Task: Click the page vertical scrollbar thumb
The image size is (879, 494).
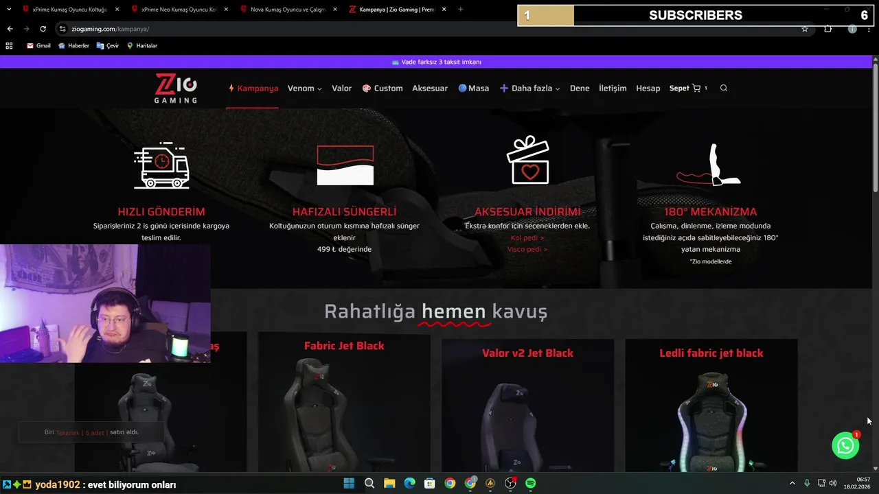Action: pyautogui.click(x=875, y=128)
